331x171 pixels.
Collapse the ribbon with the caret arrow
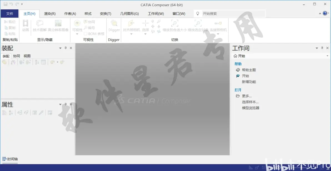click(x=320, y=14)
